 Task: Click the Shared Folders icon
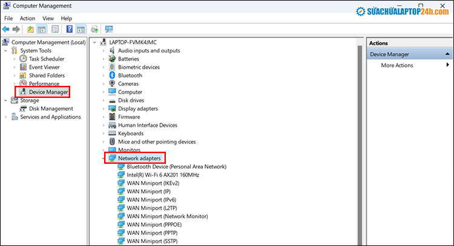pyautogui.click(x=23, y=76)
